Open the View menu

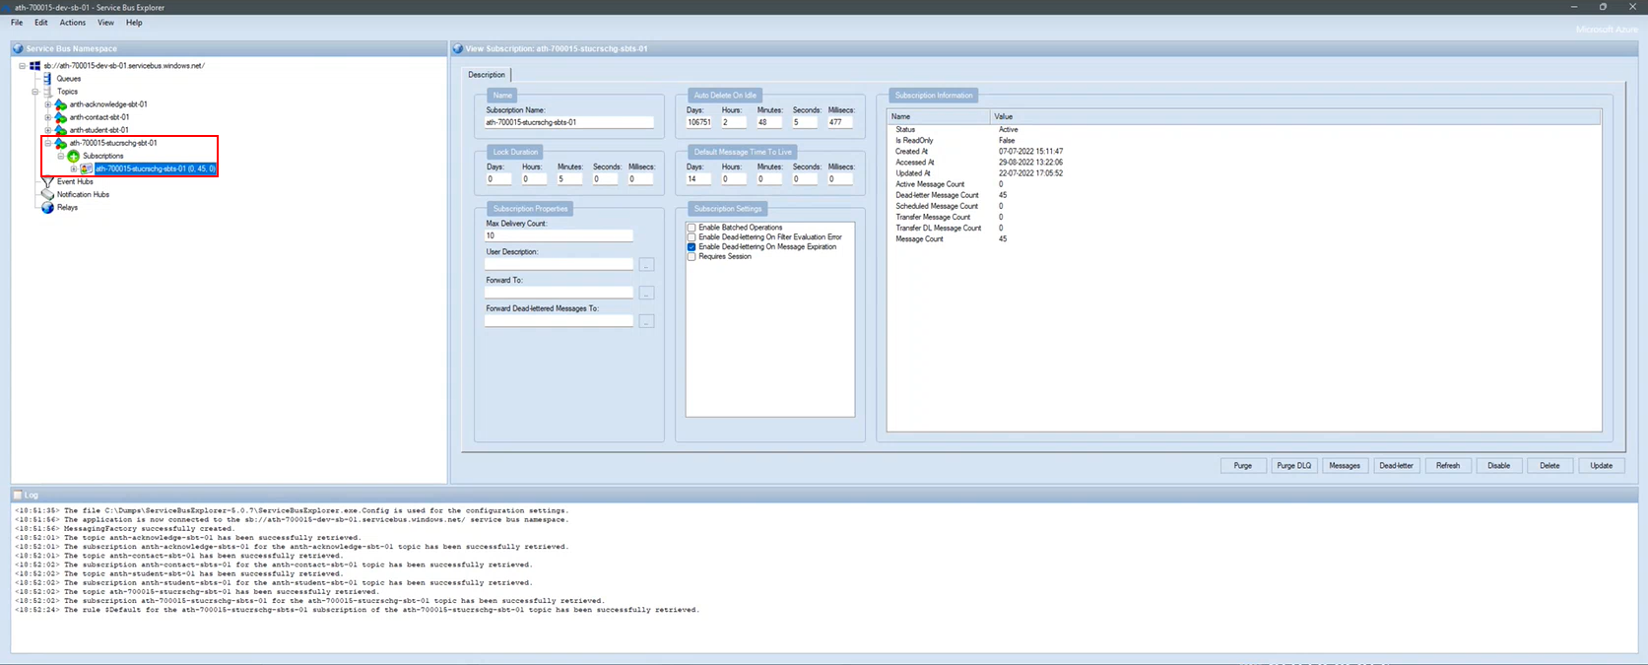(x=105, y=23)
